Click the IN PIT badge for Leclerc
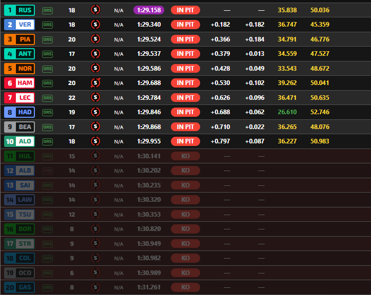This screenshot has width=371, height=295. tap(185, 97)
